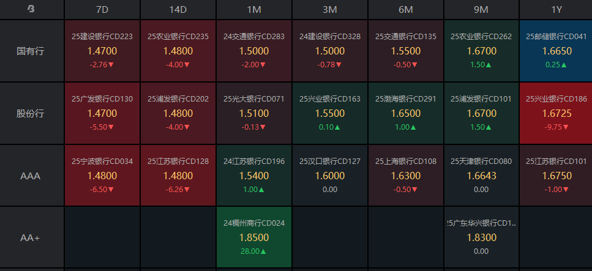Click the logo icon in top-left header
The width and height of the screenshot is (592, 271).
pyautogui.click(x=31, y=9)
